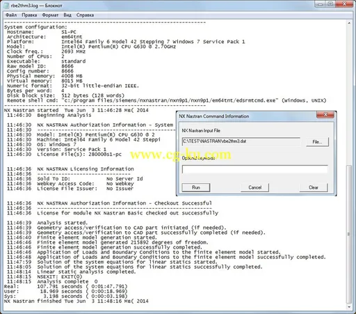Click the NX Nastran Input File path field
Screen dimensions: 356x314
[x=241, y=141]
